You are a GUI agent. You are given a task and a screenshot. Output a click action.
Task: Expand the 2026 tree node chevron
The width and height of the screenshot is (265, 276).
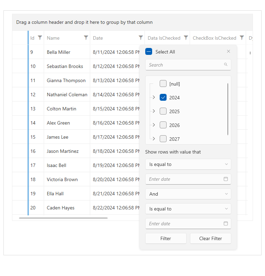pyautogui.click(x=153, y=125)
